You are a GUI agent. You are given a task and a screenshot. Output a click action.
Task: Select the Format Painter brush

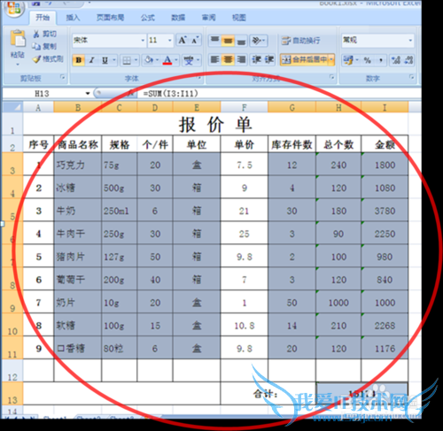pyautogui.click(x=48, y=59)
